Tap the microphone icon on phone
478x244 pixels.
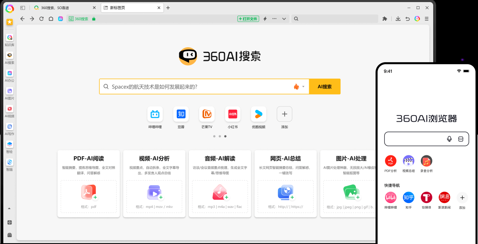pos(449,139)
